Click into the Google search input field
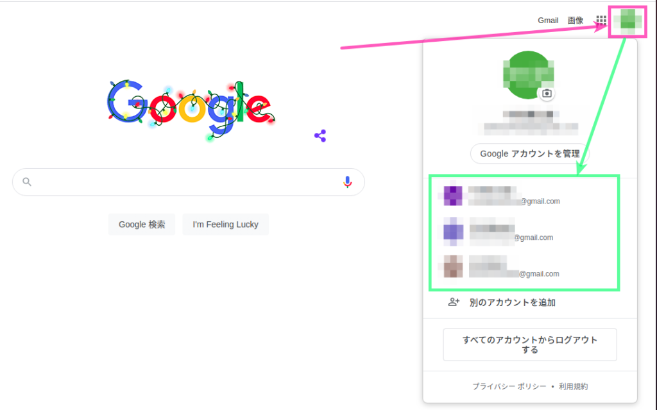657x410 pixels. [189, 182]
